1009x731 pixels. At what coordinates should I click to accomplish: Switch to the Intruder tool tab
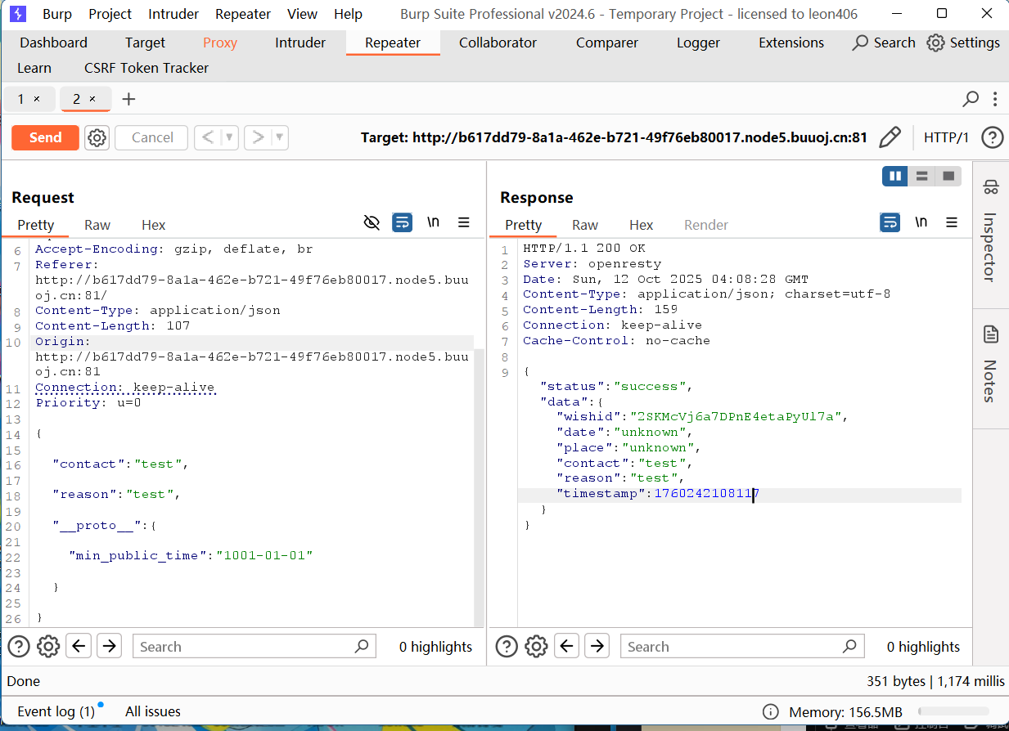pos(300,43)
